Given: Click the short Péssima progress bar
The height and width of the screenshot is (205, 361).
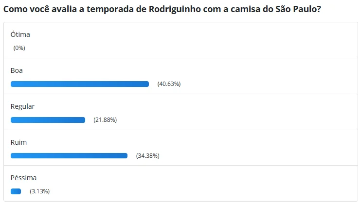Looking at the screenshot, I should [16, 191].
